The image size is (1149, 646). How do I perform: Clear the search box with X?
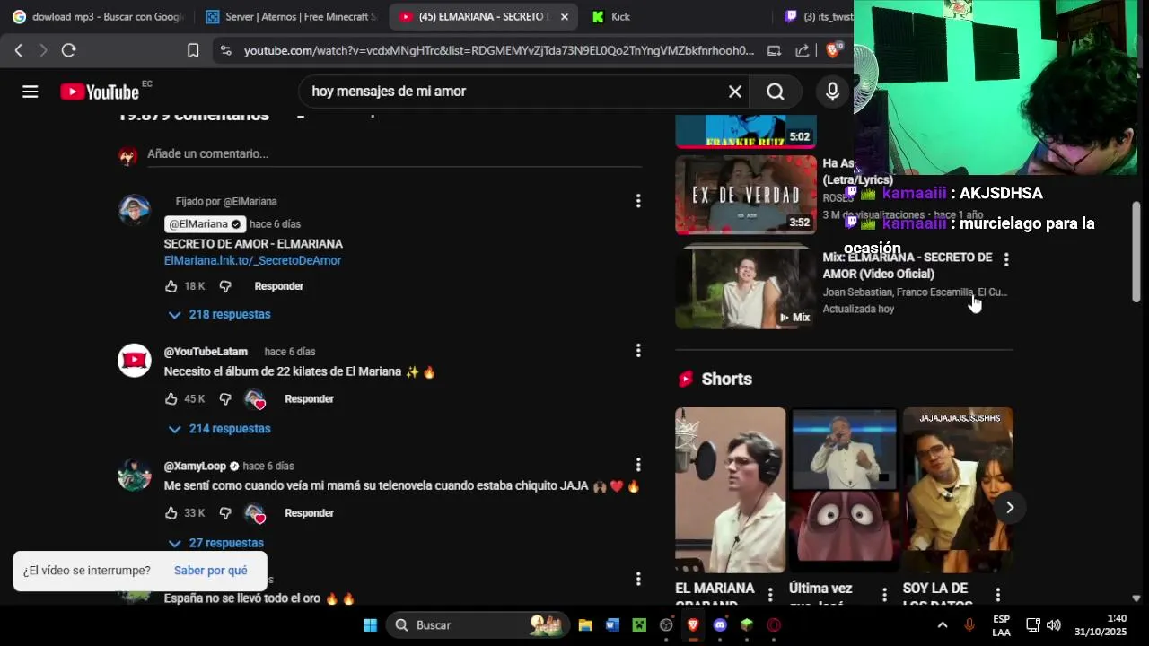tap(735, 92)
